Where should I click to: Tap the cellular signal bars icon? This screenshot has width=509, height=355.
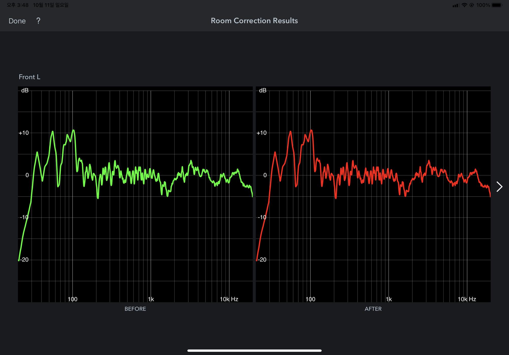[x=455, y=5]
